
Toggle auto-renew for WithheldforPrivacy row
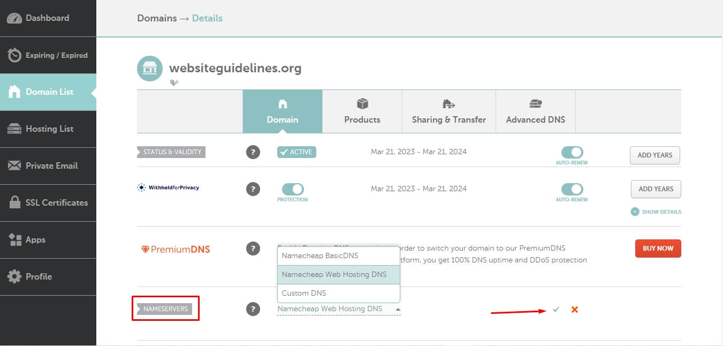(572, 189)
